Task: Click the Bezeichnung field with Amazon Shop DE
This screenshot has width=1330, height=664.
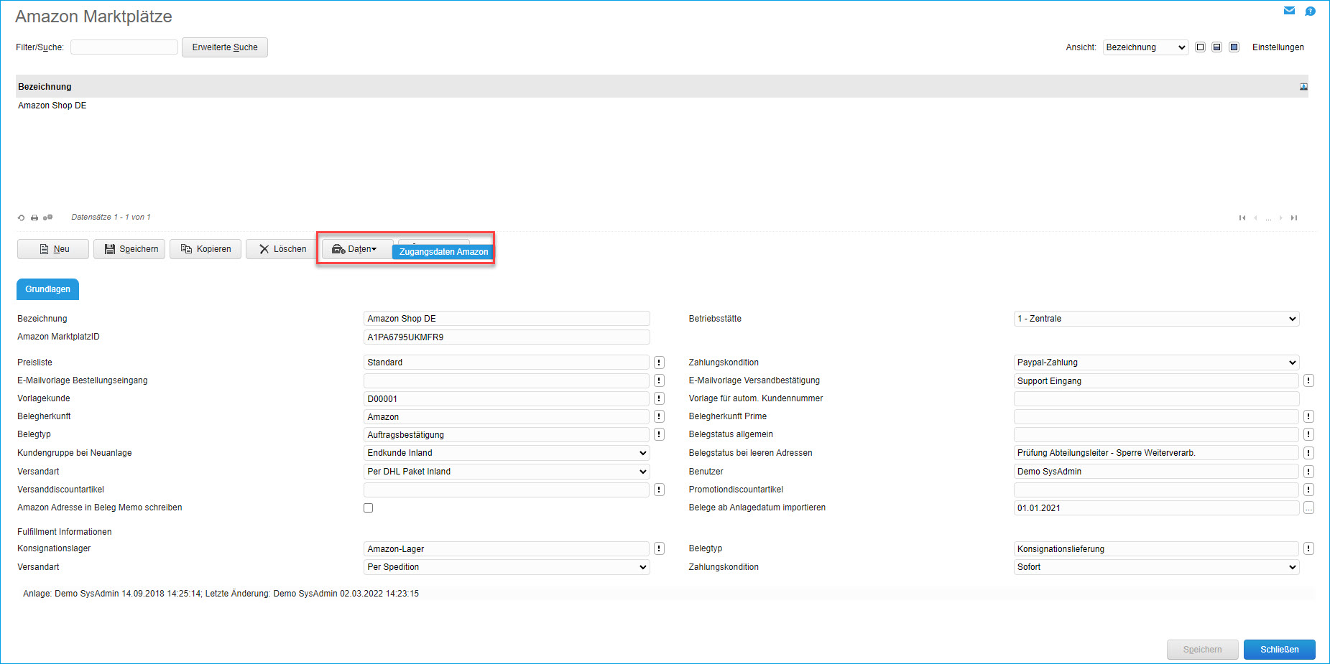Action: 507,319
